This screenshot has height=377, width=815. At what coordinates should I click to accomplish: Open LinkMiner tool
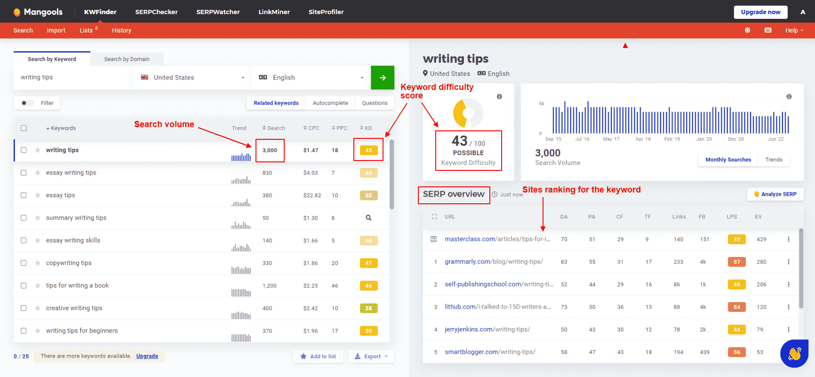tap(274, 12)
